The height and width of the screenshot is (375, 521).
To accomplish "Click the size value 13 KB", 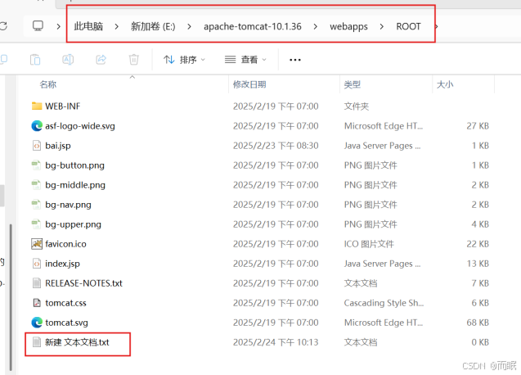I will (478, 264).
